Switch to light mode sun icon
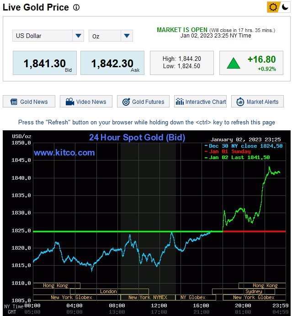The width and height of the screenshot is (292, 316). click(273, 7)
